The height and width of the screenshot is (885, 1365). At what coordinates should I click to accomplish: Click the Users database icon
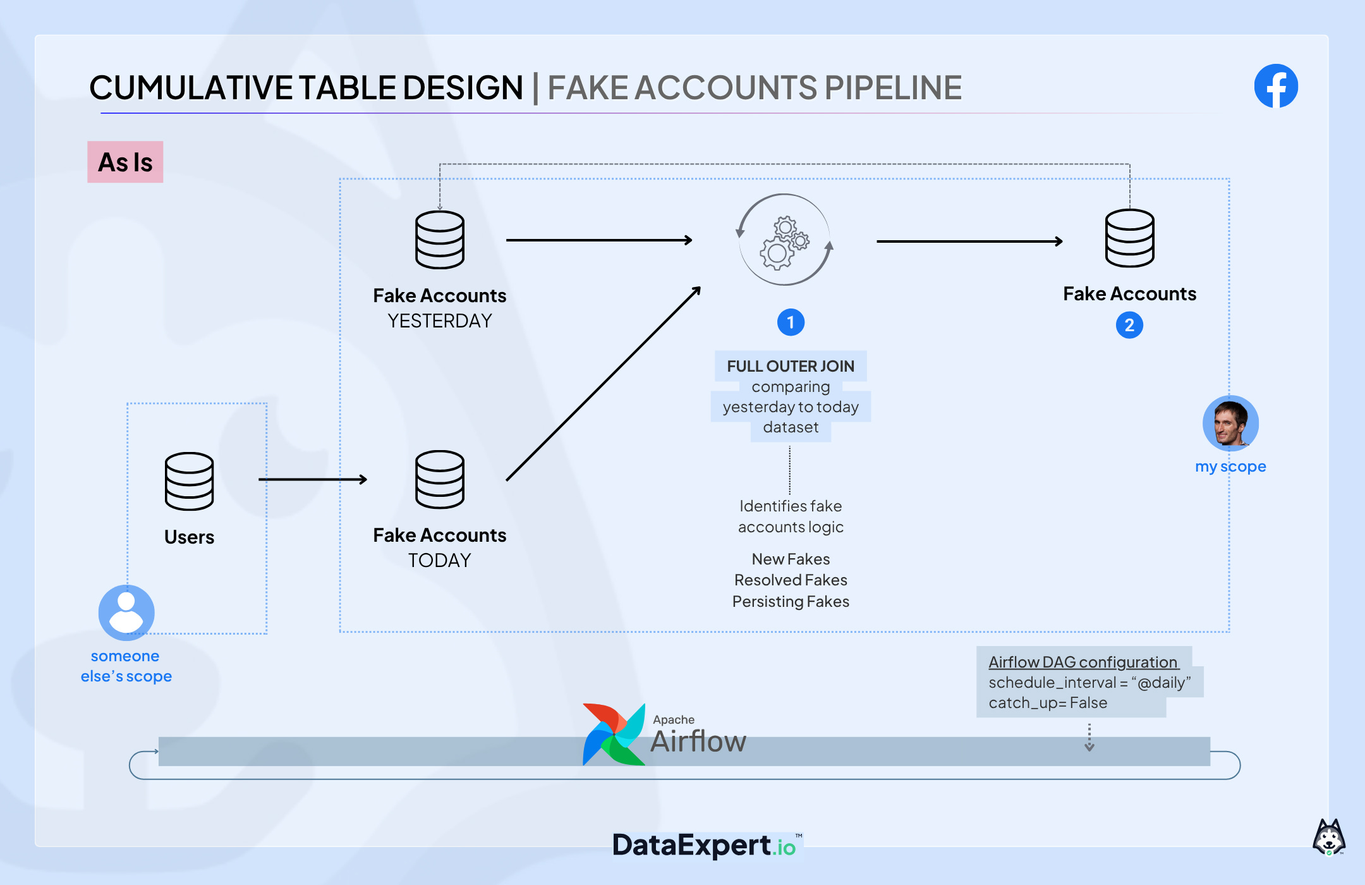coord(189,481)
